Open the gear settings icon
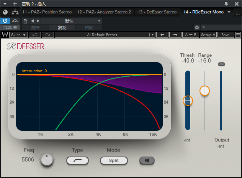 [x=197, y=28]
